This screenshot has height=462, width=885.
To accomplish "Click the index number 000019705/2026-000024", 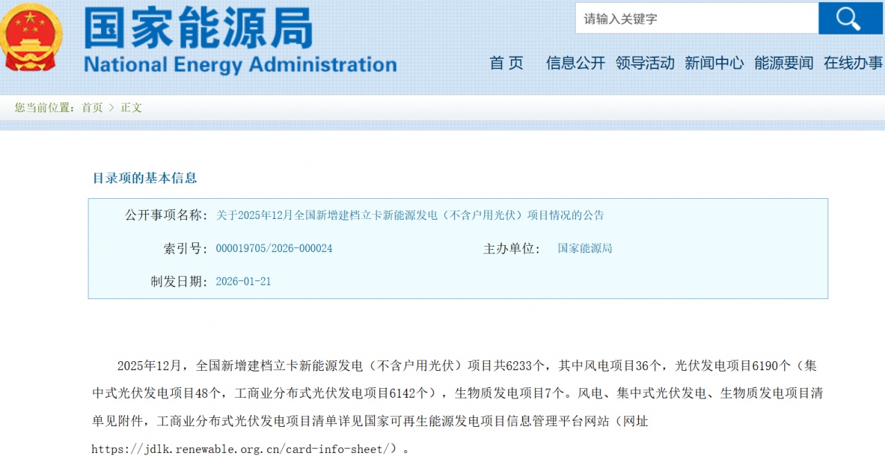I will point(273,248).
